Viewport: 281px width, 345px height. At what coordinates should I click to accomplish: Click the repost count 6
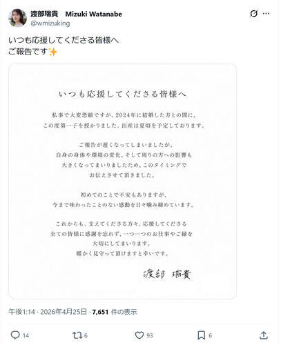[86, 335]
